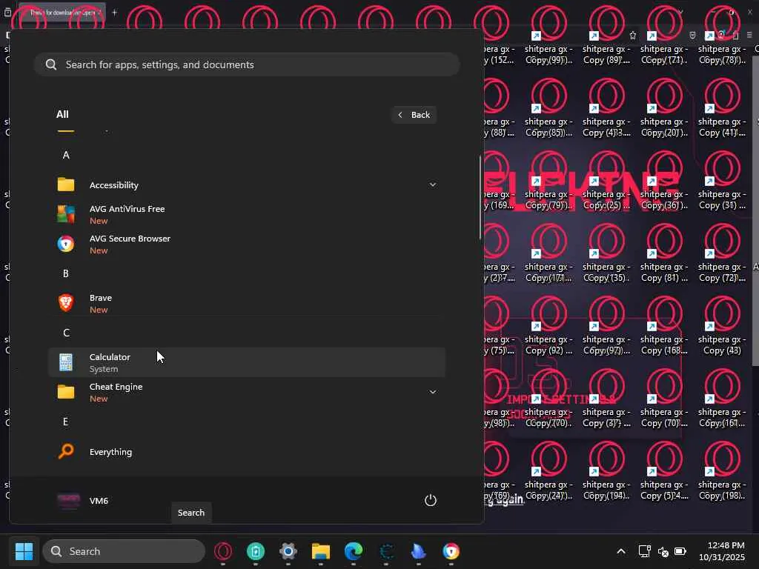This screenshot has height=569, width=759.
Task: Open AVG AntiVirus Free from the app list
Action: (246, 214)
